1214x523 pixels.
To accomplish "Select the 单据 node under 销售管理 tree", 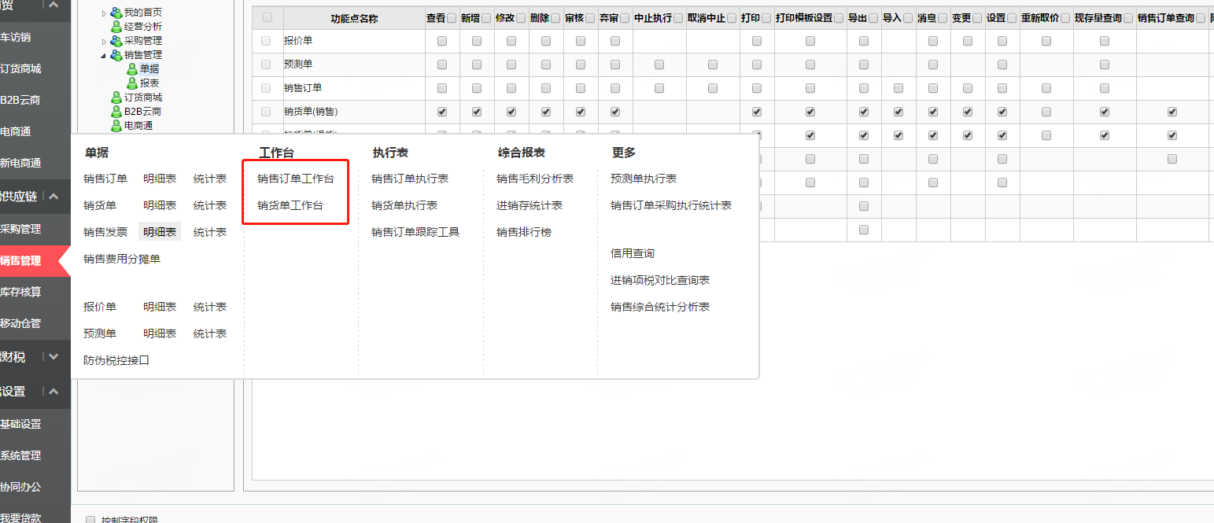I will [x=149, y=69].
